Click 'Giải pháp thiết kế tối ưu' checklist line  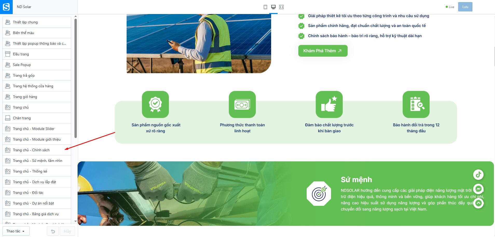click(x=368, y=16)
